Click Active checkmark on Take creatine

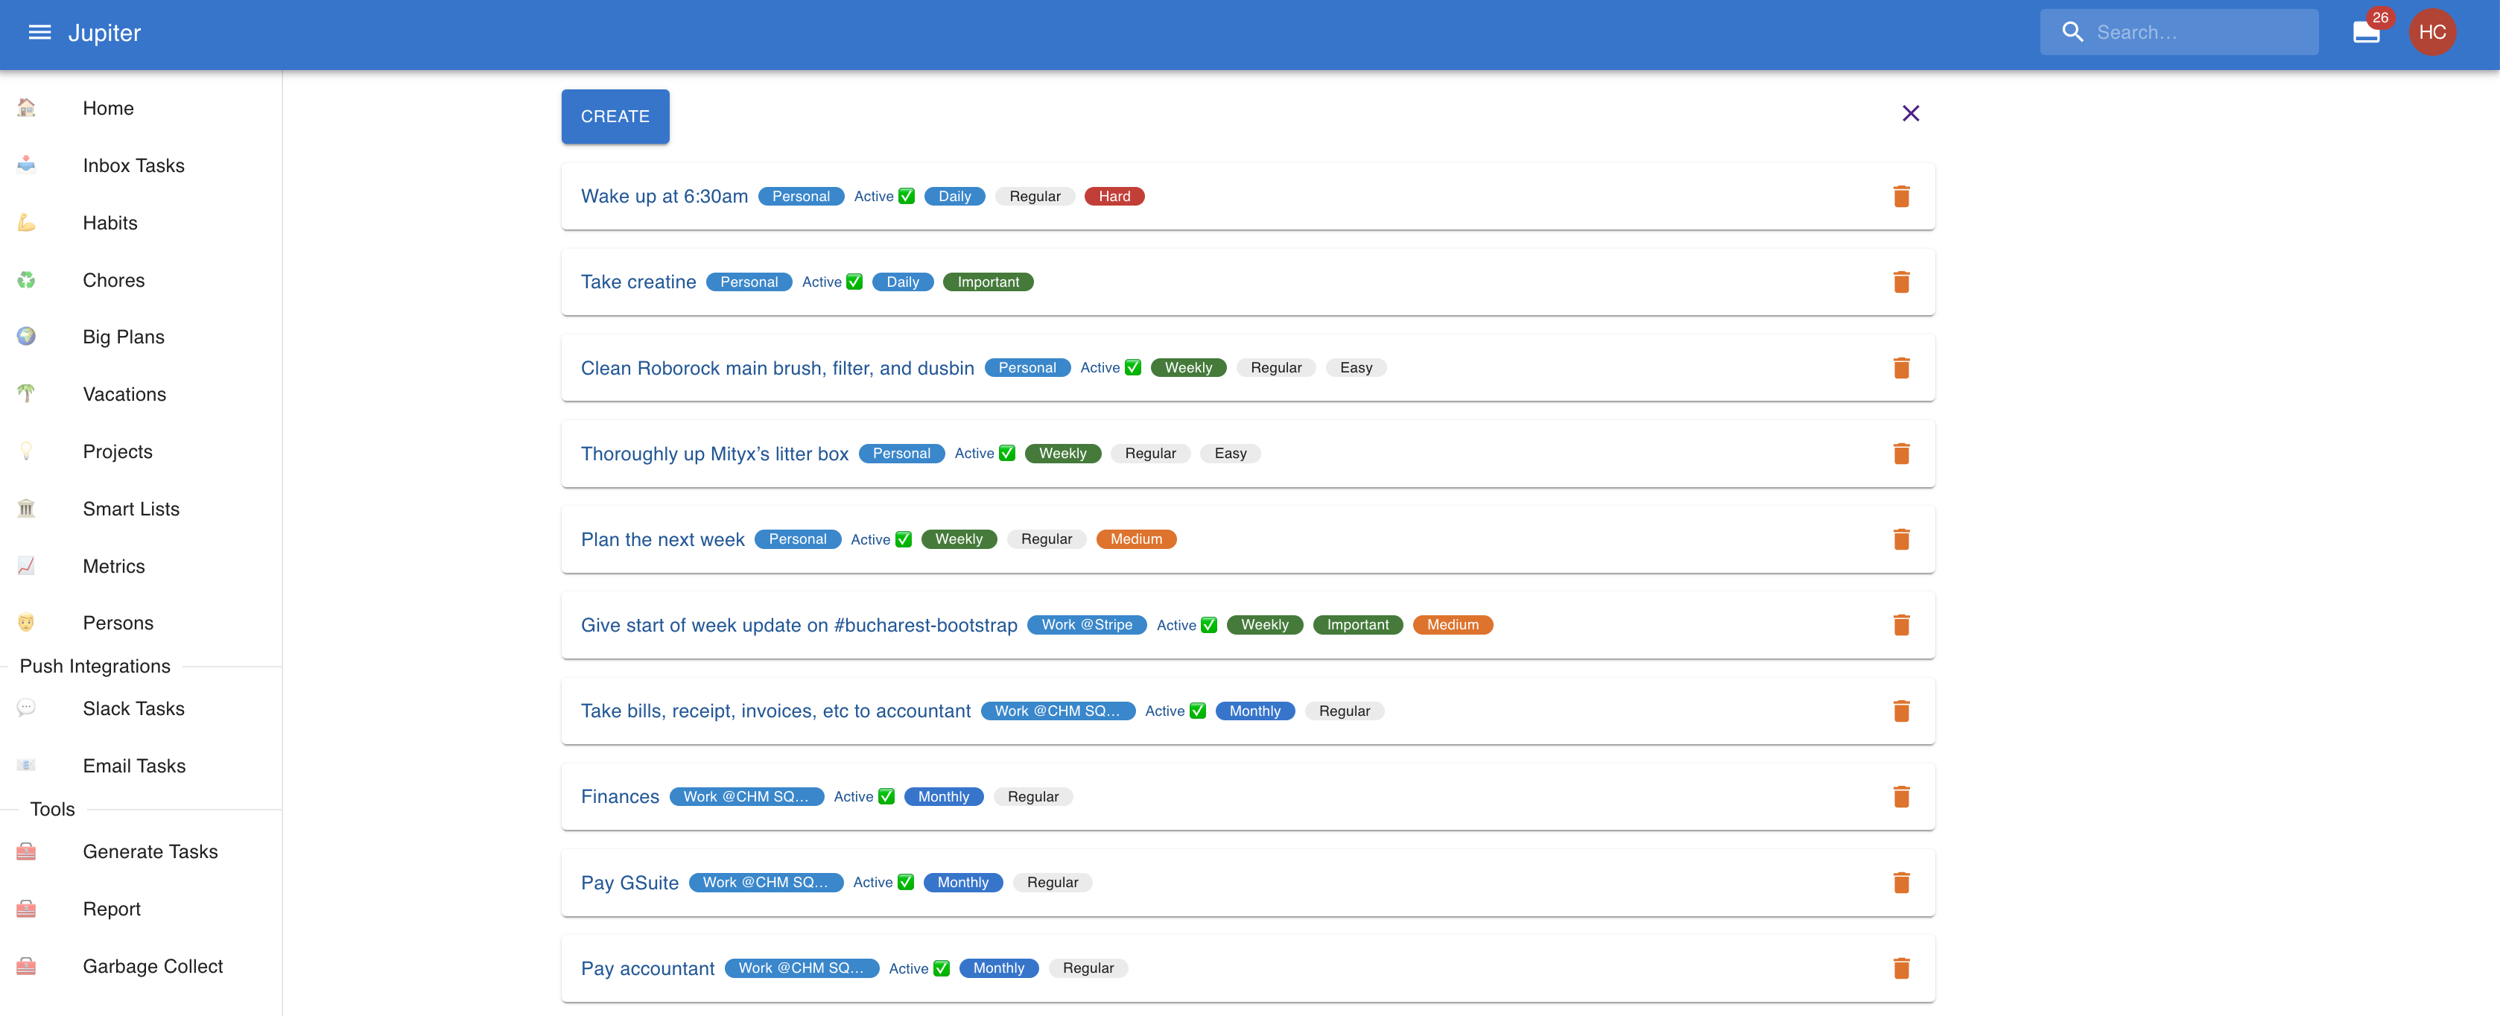tap(854, 282)
